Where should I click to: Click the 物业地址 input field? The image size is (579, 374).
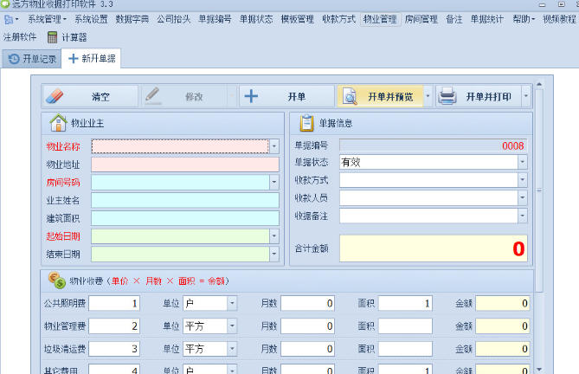point(185,164)
